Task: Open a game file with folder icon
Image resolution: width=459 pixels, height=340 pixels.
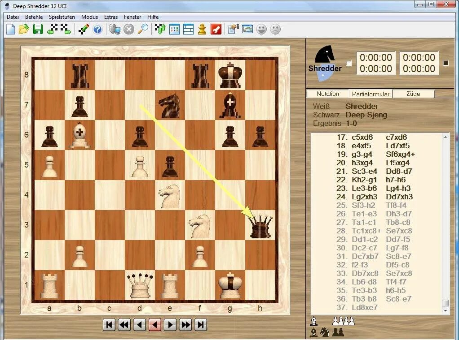Action: point(24,29)
